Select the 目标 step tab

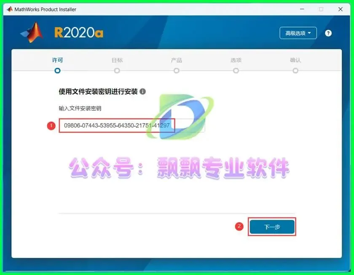coord(117,60)
